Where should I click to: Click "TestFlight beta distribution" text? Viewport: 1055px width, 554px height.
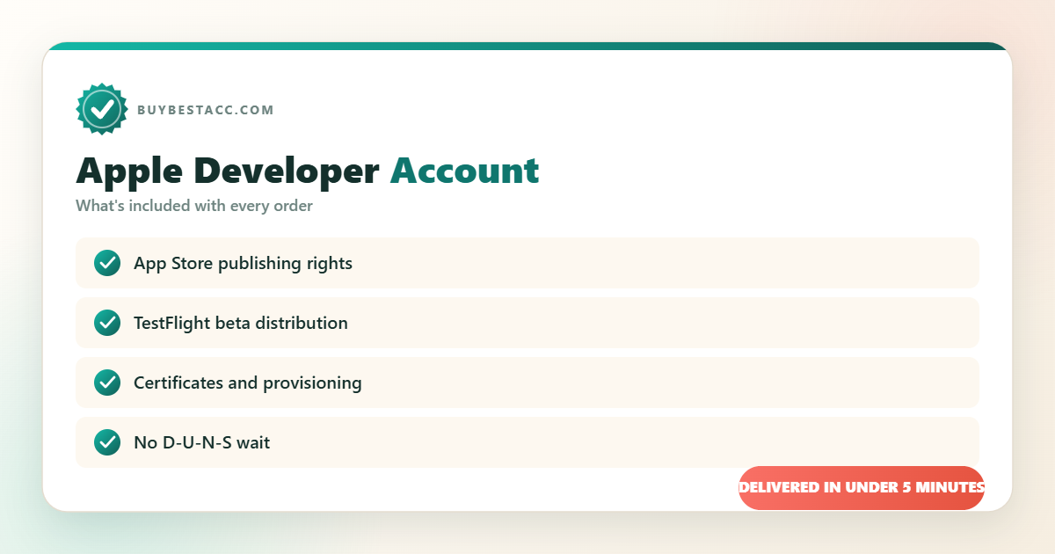(x=241, y=323)
